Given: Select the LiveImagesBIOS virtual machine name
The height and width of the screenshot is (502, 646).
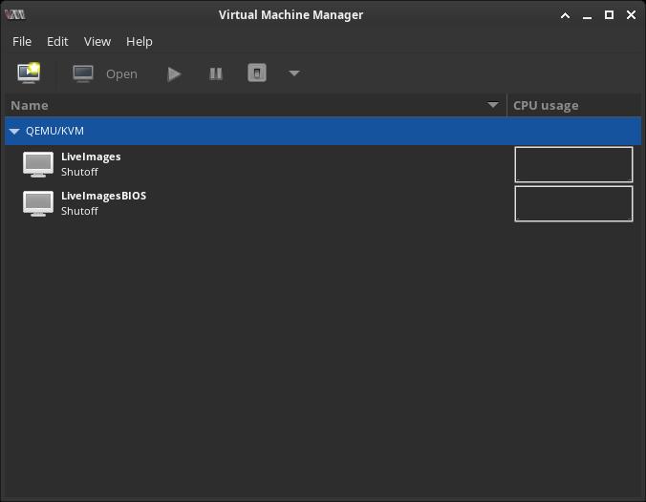Looking at the screenshot, I should tap(104, 196).
